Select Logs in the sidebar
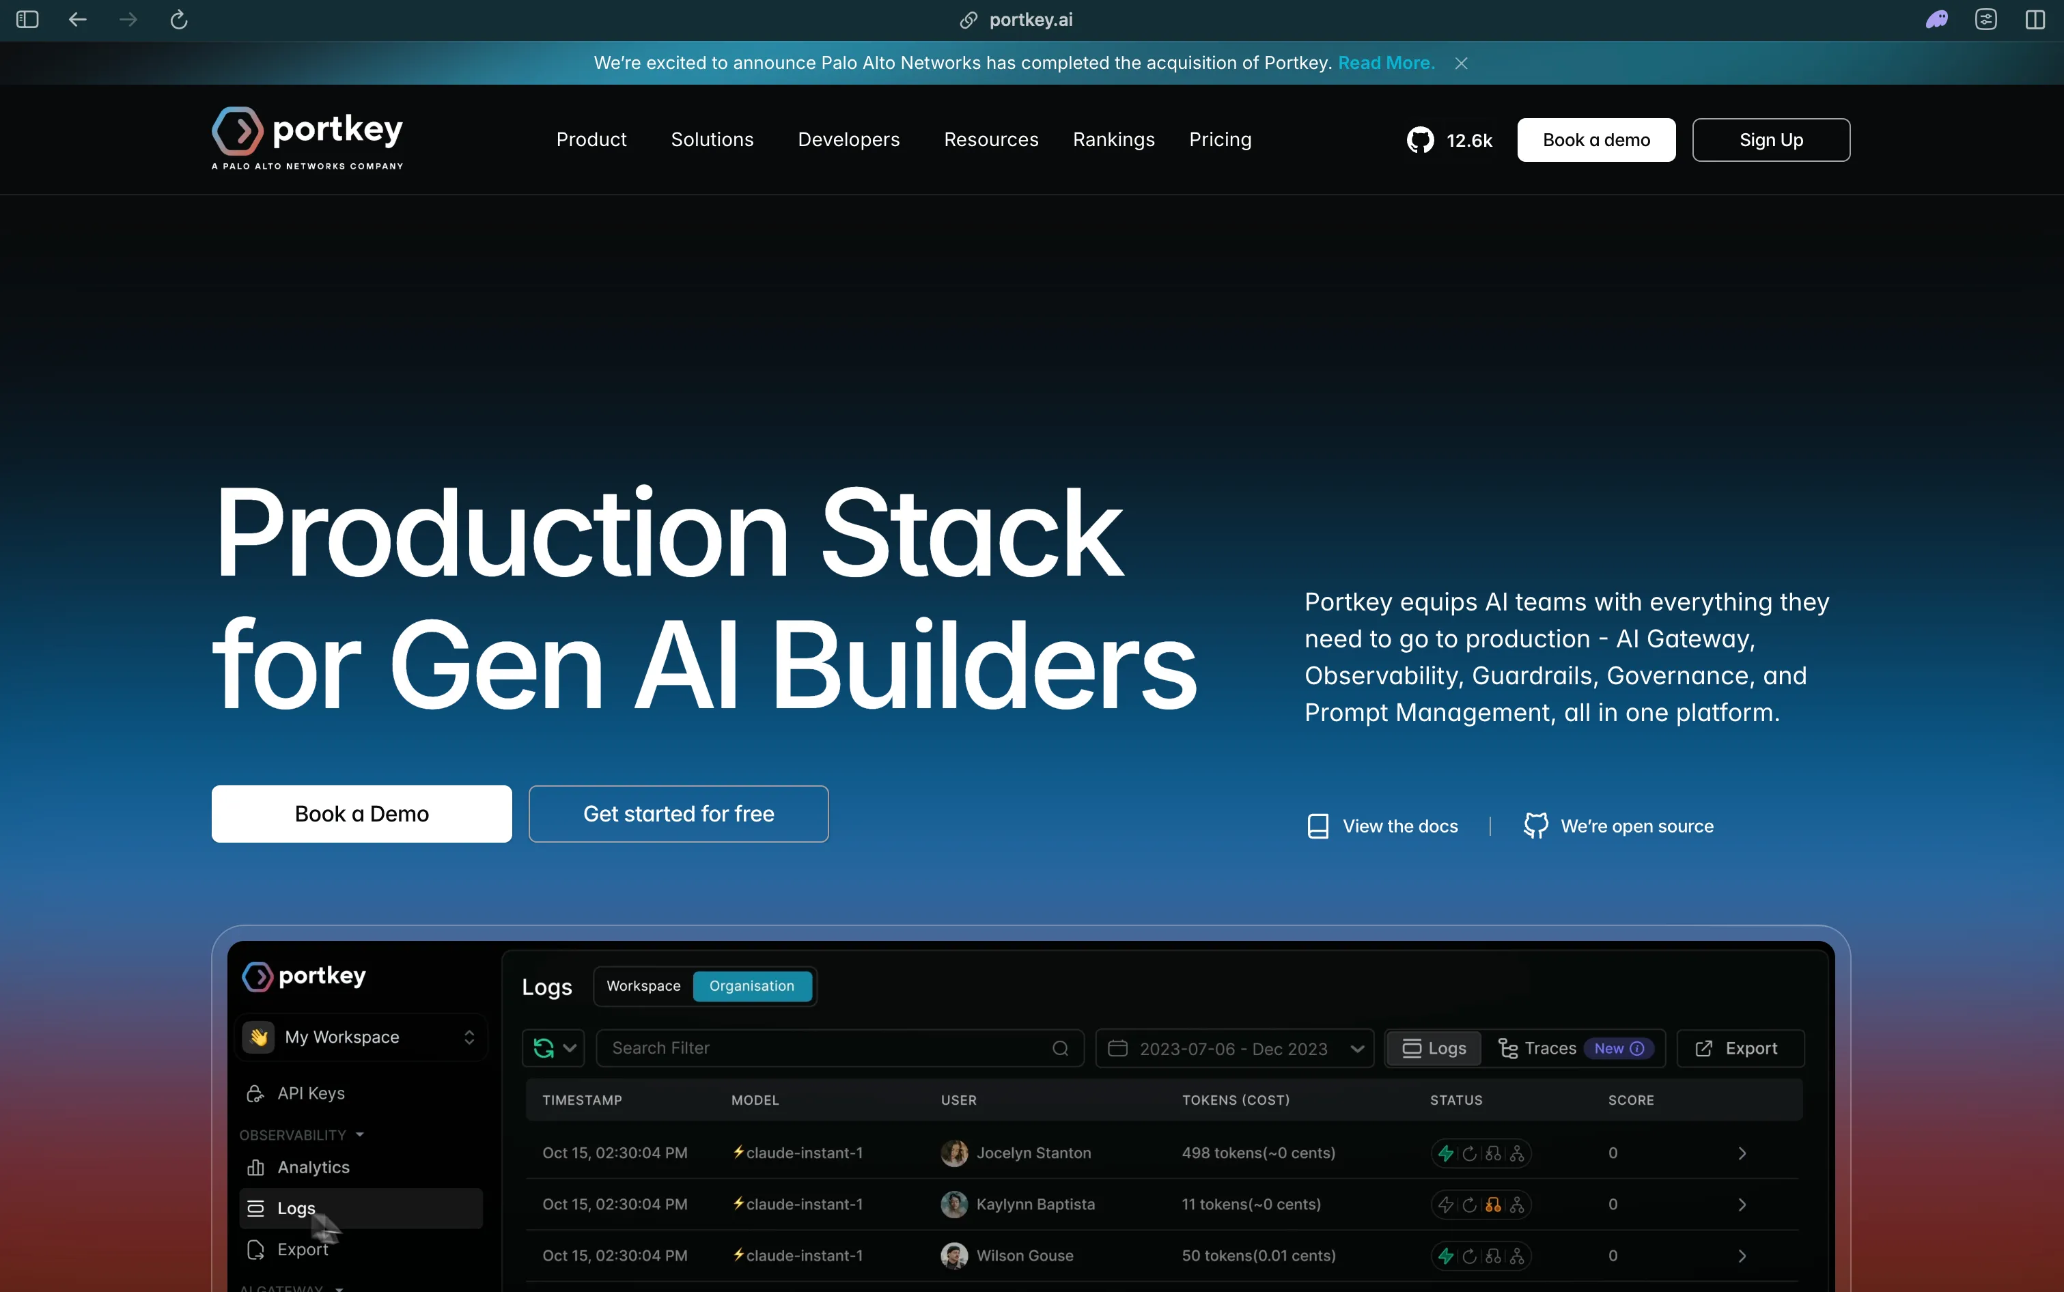2064x1292 pixels. pyautogui.click(x=361, y=1208)
